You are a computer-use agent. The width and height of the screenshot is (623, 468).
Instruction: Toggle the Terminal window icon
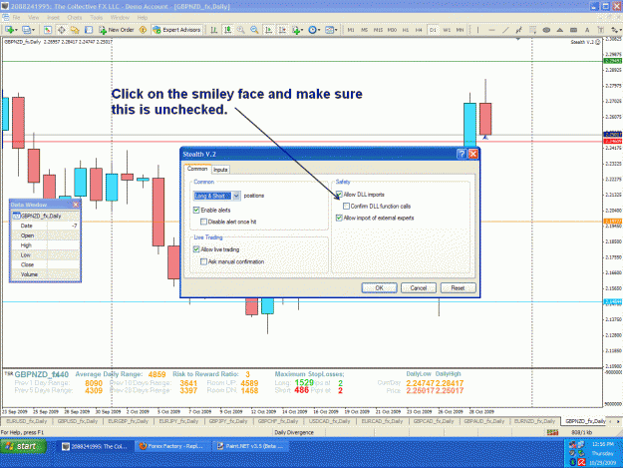89,30
